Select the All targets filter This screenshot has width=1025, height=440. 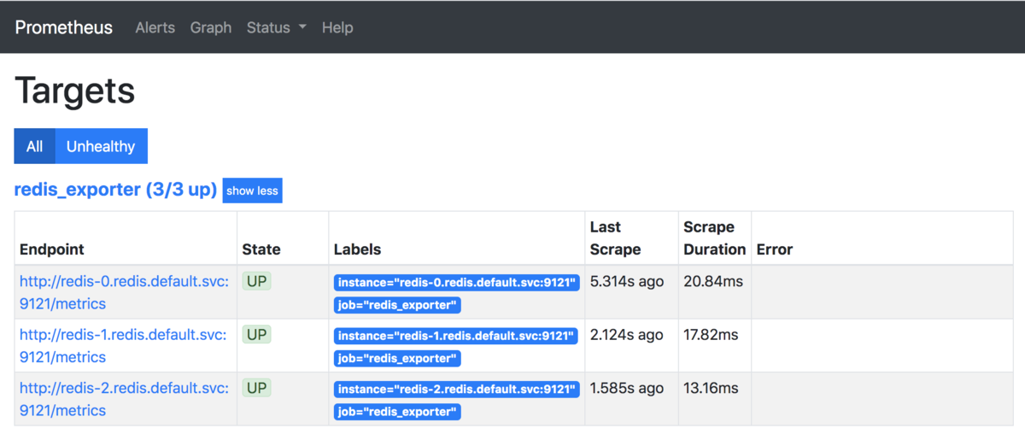point(34,146)
